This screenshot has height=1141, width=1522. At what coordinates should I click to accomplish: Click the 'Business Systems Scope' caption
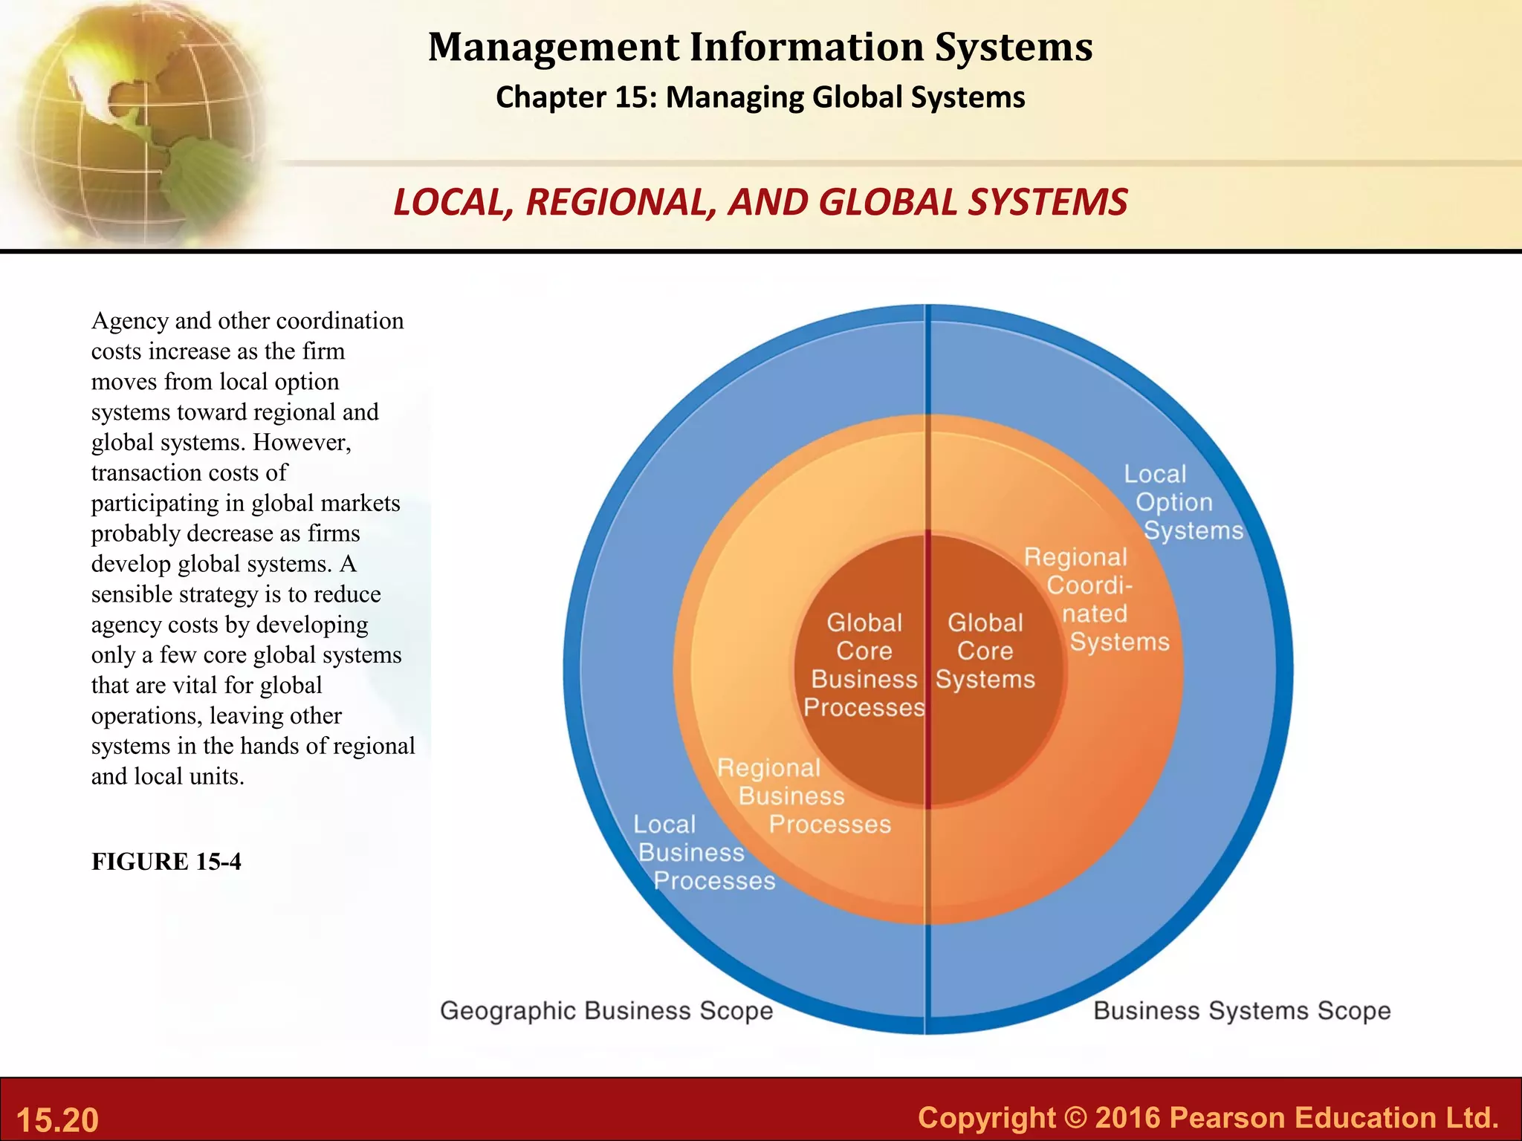pyautogui.click(x=1242, y=1011)
